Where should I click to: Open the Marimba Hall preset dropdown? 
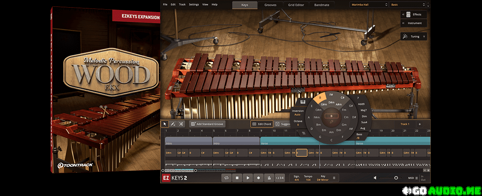click(368, 5)
